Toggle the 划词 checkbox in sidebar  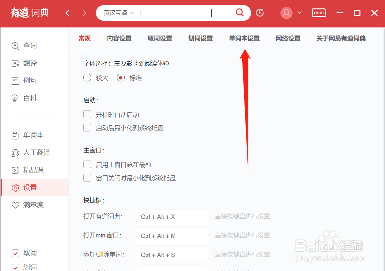point(16,267)
